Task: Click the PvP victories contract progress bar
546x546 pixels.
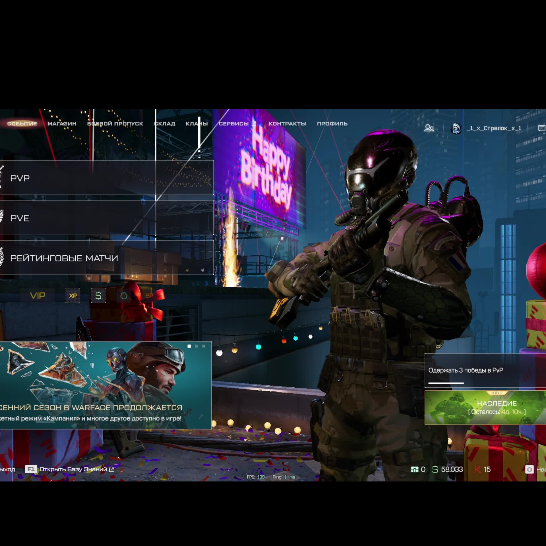Action: click(446, 383)
